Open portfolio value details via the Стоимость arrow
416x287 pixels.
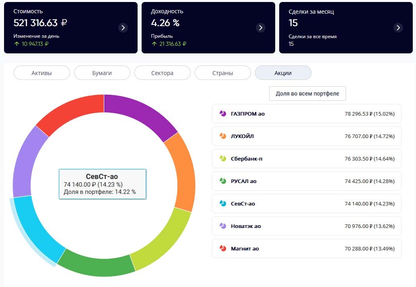tap(123, 28)
